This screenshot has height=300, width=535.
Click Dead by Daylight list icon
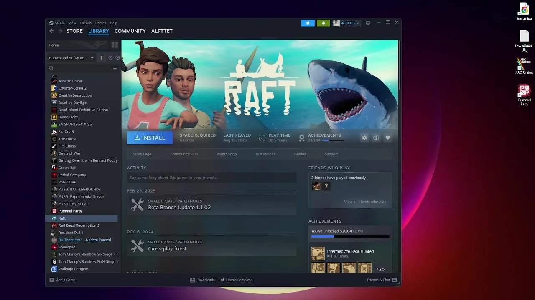pos(54,102)
